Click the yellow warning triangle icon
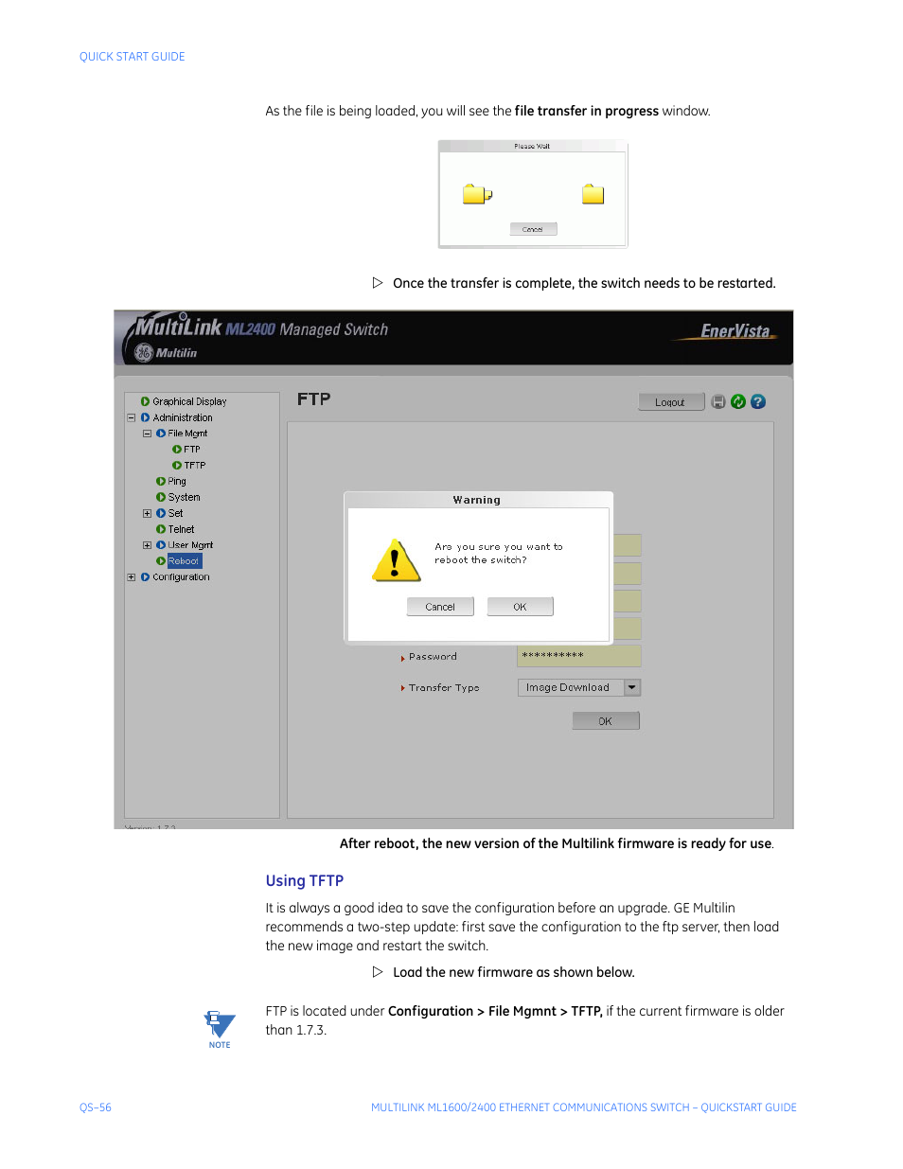 (x=397, y=560)
